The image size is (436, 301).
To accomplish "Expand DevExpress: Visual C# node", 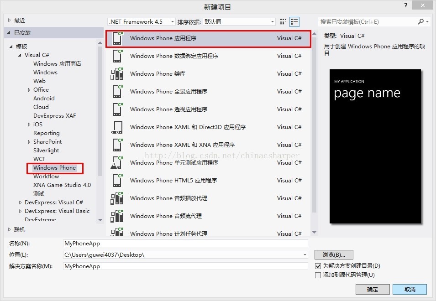I will (x=20, y=202).
